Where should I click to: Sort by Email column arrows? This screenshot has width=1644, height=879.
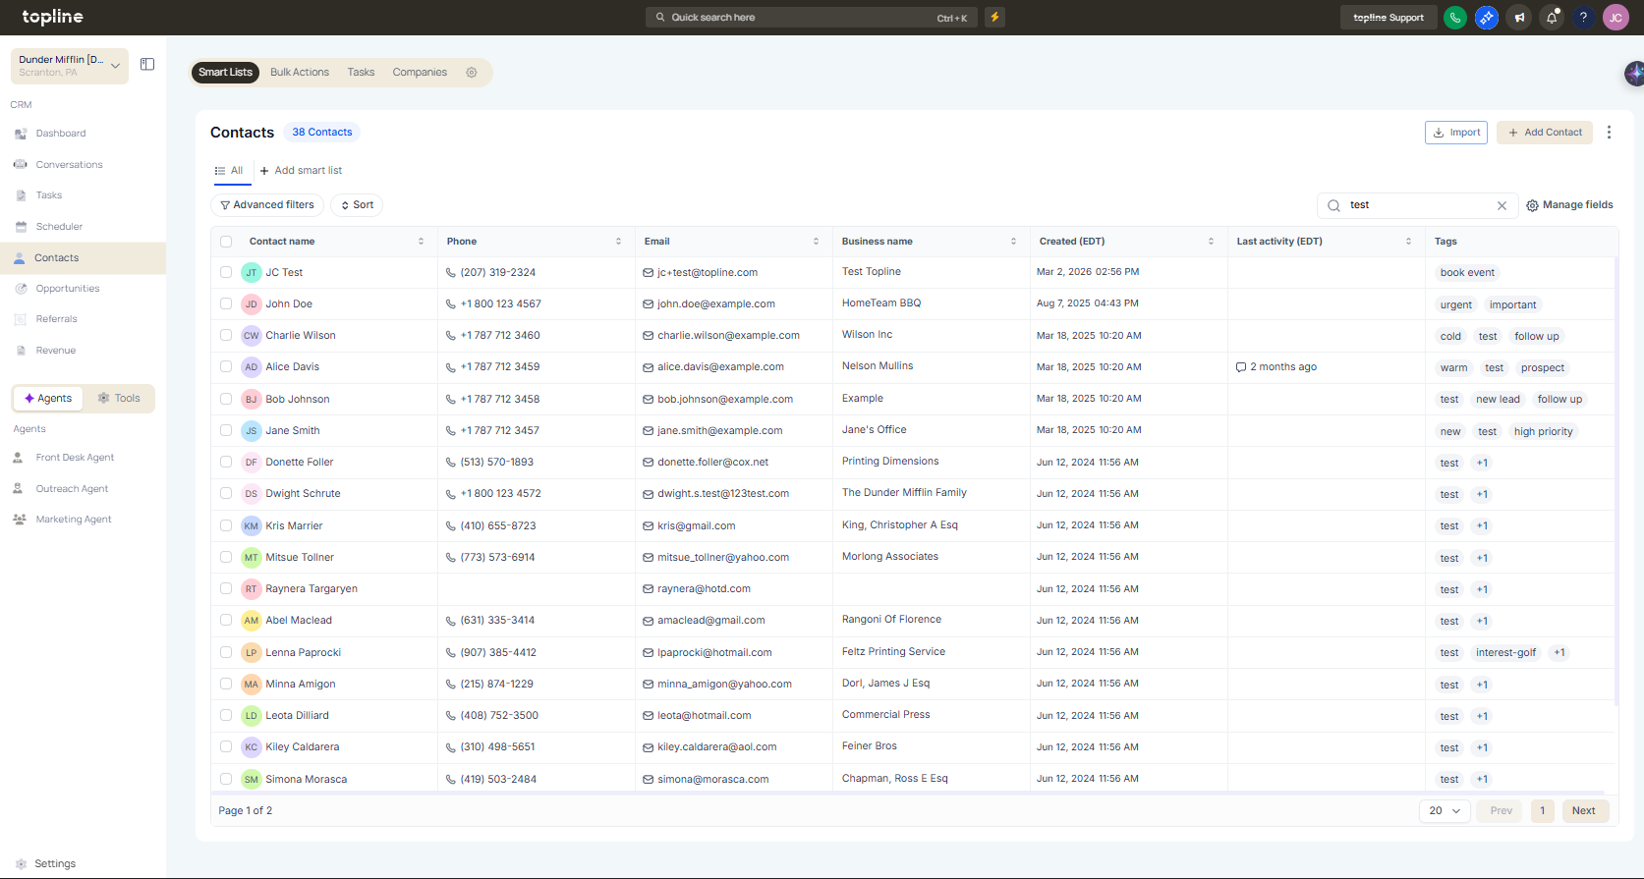[x=817, y=242]
